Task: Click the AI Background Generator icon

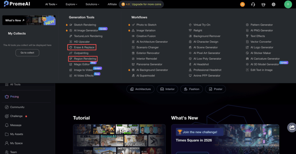Action: 133,70
